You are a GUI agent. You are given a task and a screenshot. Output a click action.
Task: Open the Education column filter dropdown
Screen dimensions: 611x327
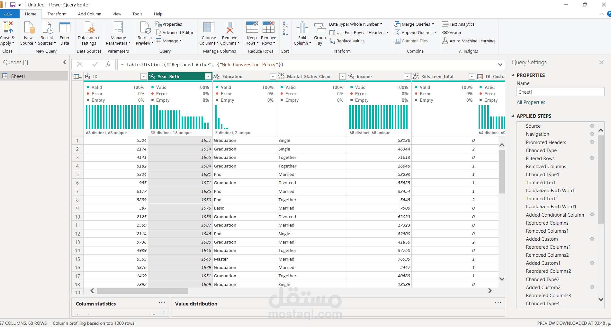(x=273, y=76)
